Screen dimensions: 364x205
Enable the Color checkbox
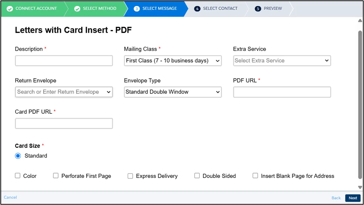pyautogui.click(x=18, y=176)
